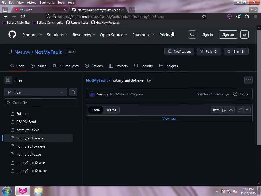Screen dimensions: 261x196
Task: Collapse the file tree side panel icon
Action: pos(8,80)
